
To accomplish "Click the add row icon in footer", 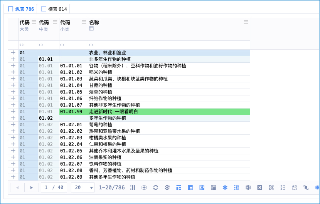I will pos(144,187).
